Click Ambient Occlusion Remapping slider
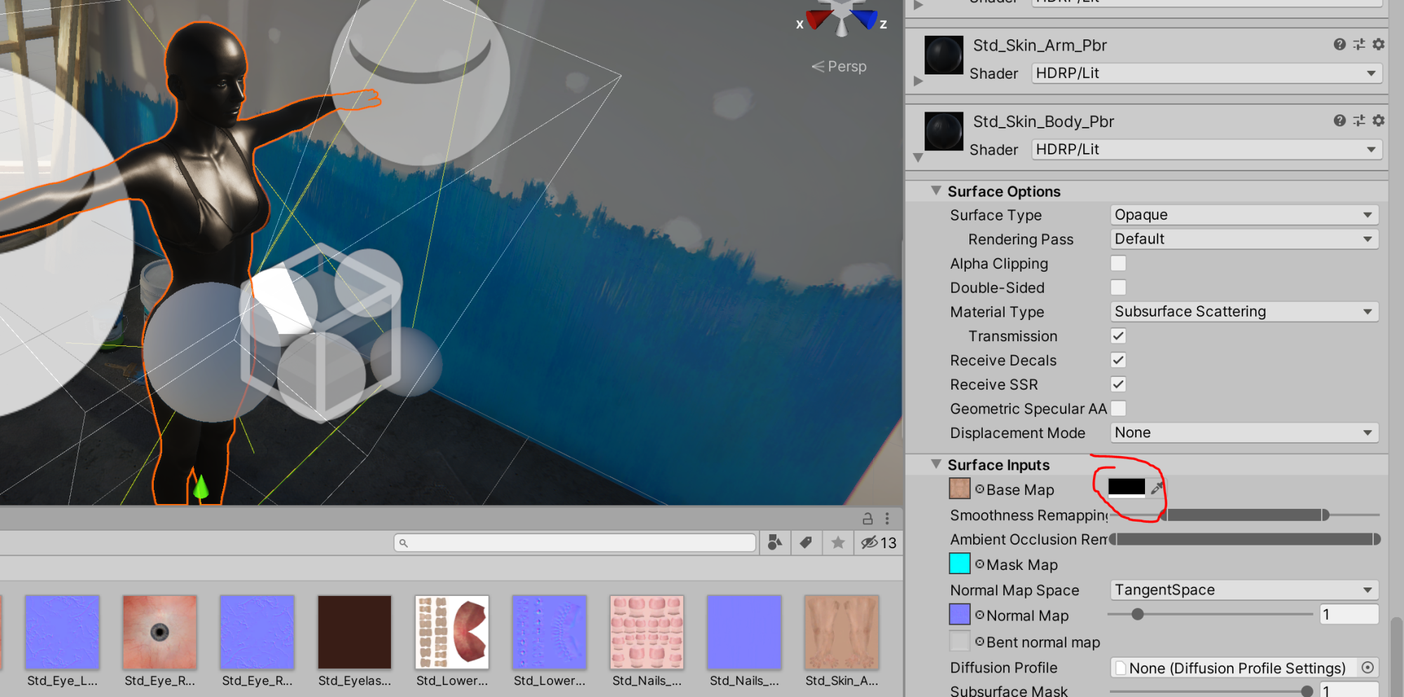The width and height of the screenshot is (1404, 697). tap(1245, 539)
